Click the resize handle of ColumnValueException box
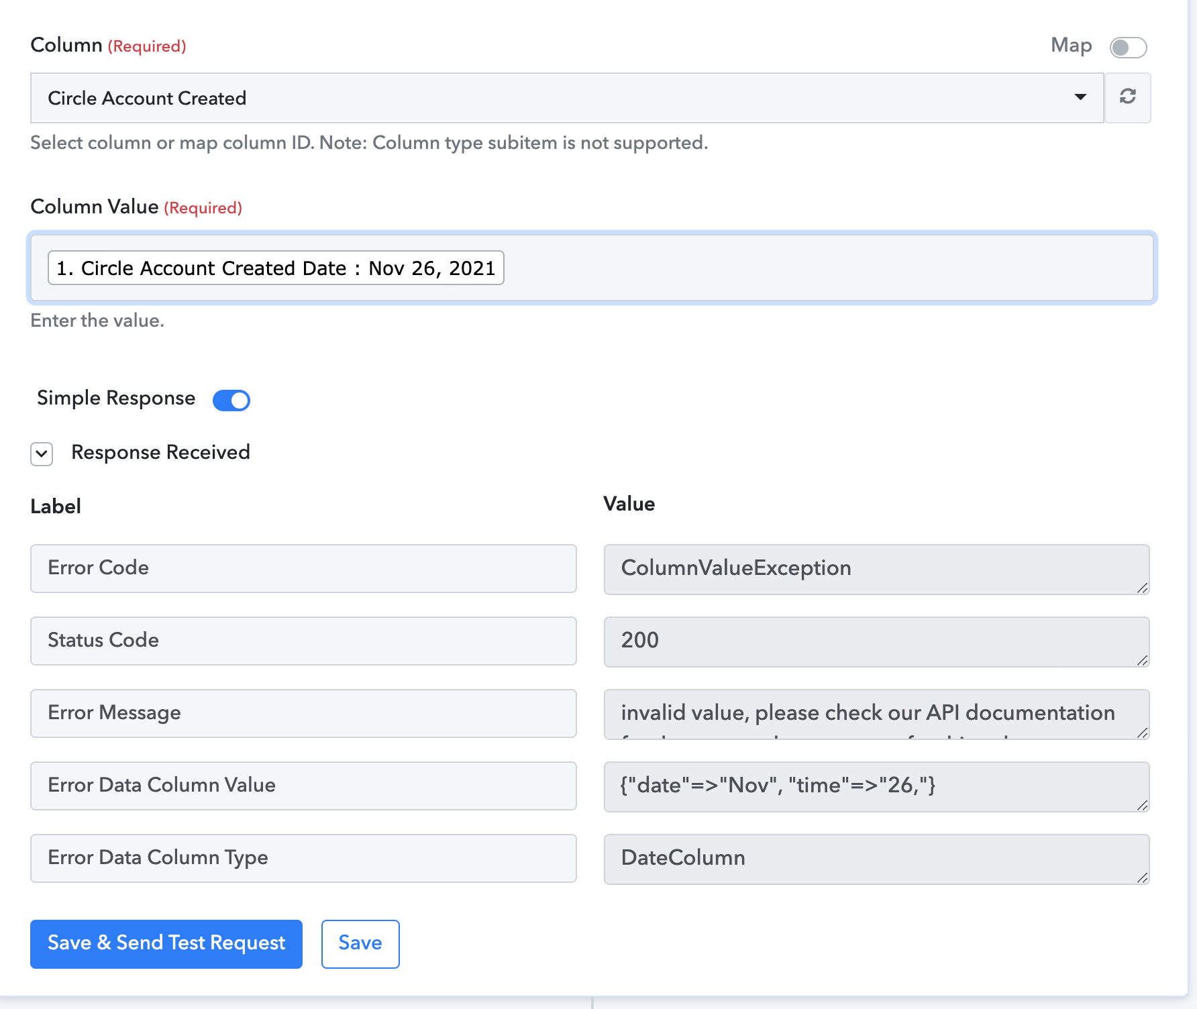 click(1142, 588)
